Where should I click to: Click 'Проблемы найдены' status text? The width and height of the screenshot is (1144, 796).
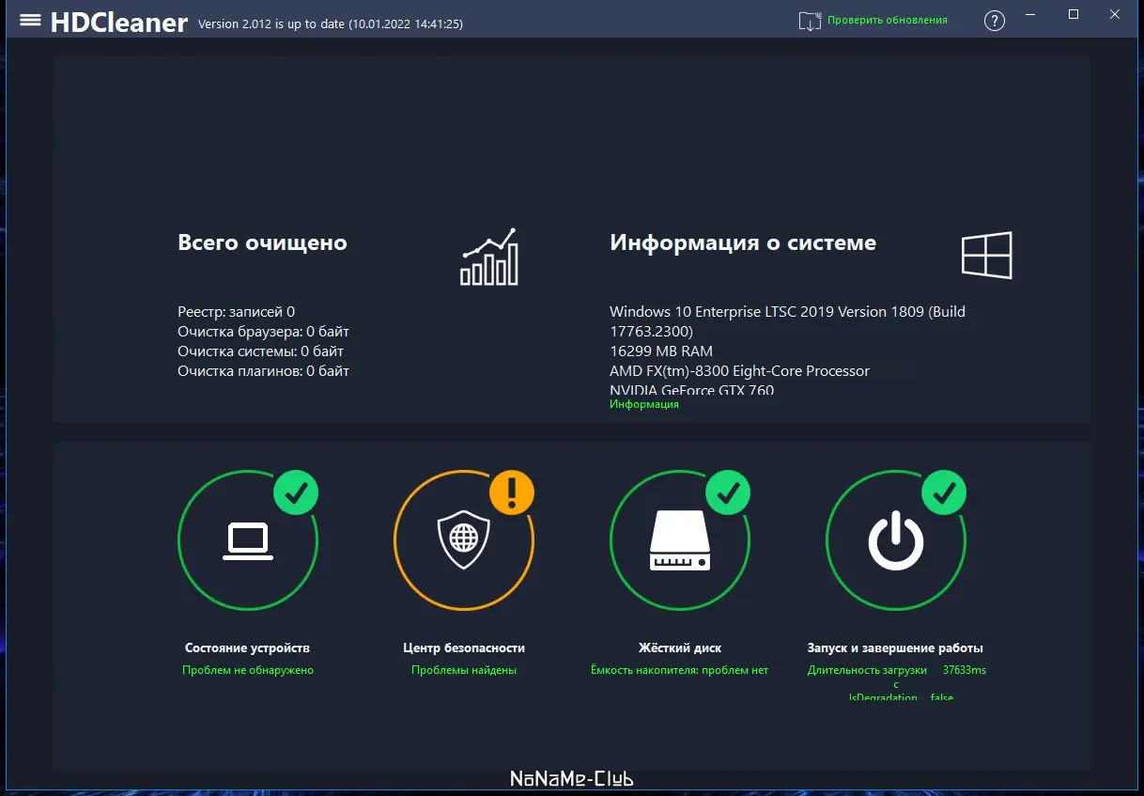click(x=464, y=670)
